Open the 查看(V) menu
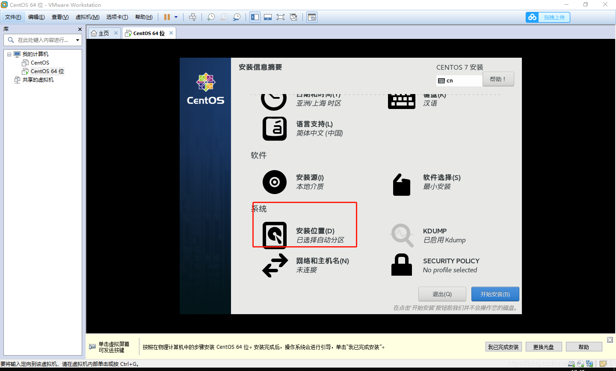616x371 pixels. [x=60, y=17]
